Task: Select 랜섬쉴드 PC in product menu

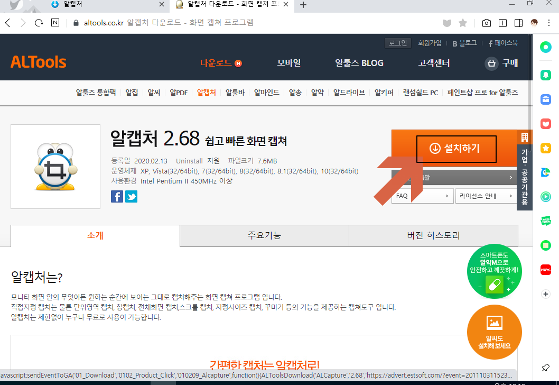Action: coord(421,93)
